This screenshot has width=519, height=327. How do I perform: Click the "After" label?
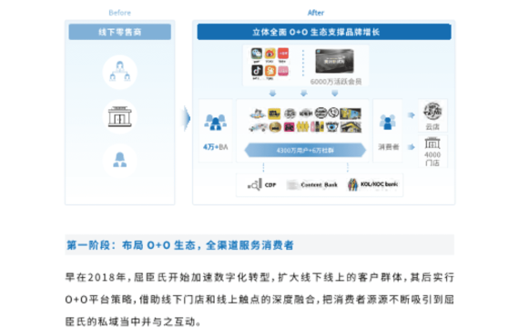point(316,13)
